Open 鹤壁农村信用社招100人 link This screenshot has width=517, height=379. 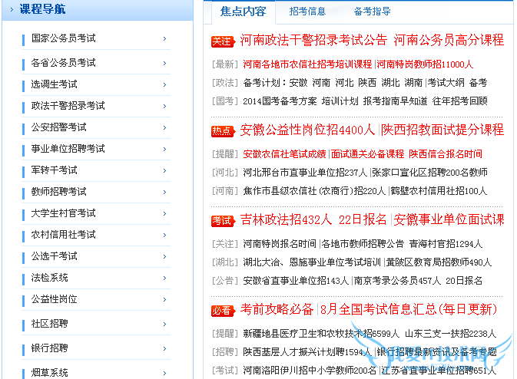(439, 191)
